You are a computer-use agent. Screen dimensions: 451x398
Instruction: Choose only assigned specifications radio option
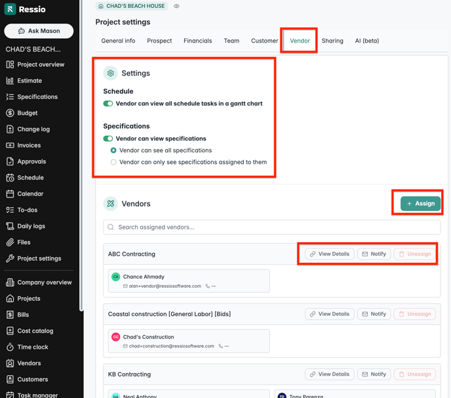[113, 162]
